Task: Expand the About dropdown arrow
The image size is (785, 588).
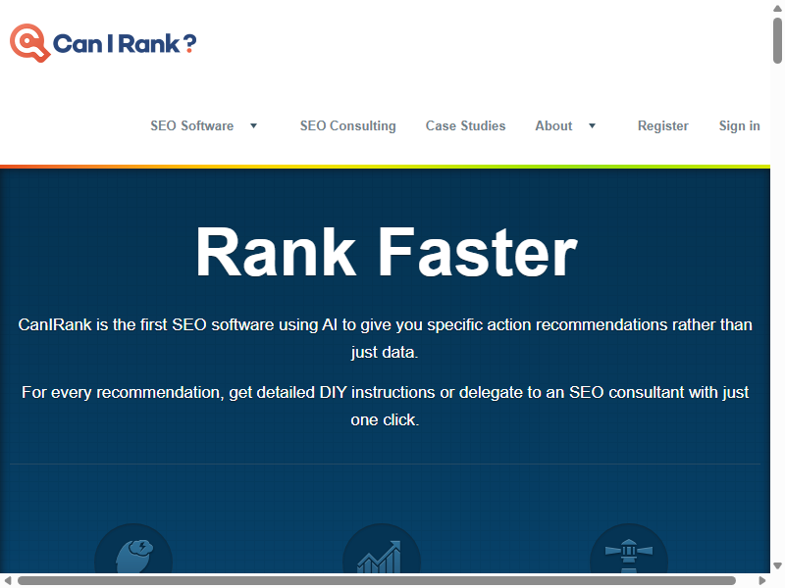Action: coord(593,126)
